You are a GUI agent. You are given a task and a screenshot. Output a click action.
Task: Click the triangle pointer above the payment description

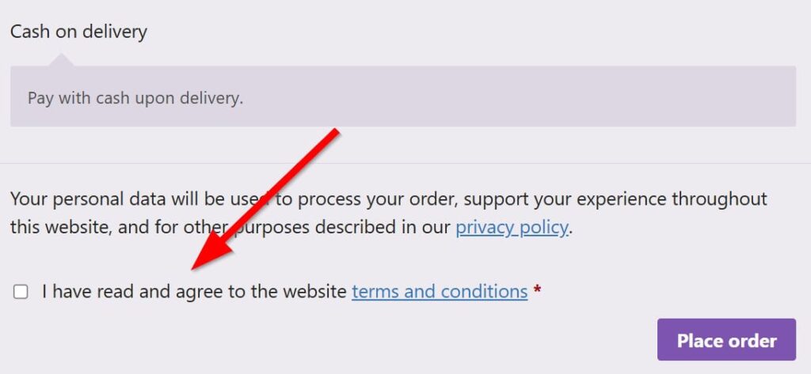61,60
